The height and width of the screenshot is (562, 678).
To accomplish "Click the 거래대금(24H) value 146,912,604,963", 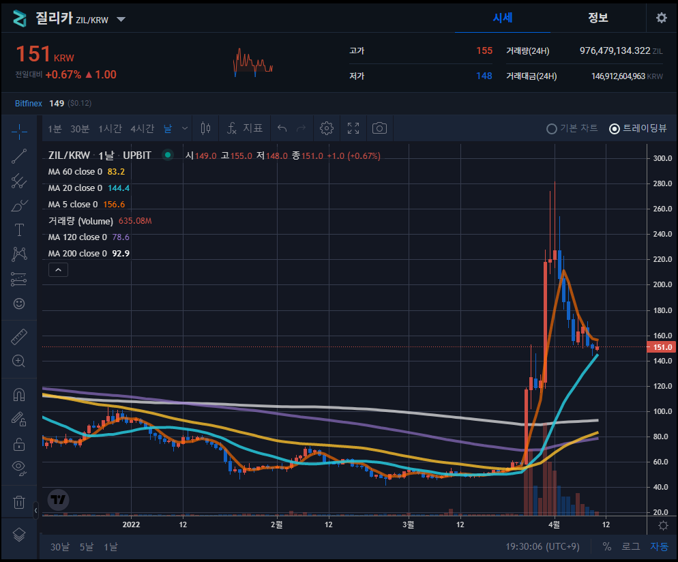I will pos(619,76).
